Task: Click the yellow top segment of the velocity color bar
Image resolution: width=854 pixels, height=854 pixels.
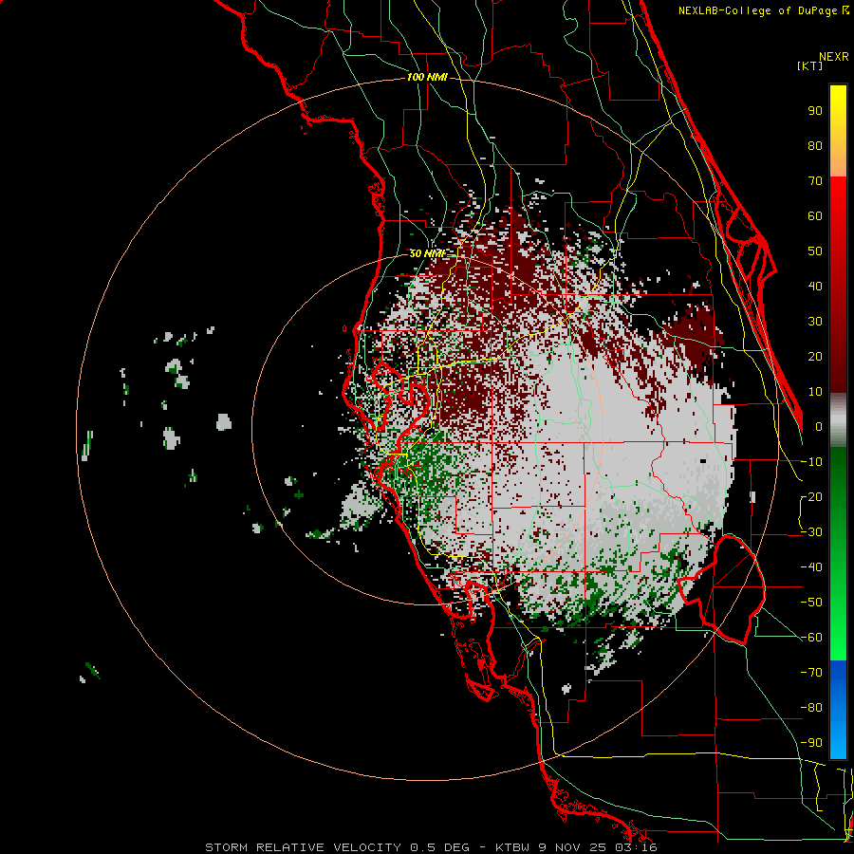Action: click(x=838, y=131)
